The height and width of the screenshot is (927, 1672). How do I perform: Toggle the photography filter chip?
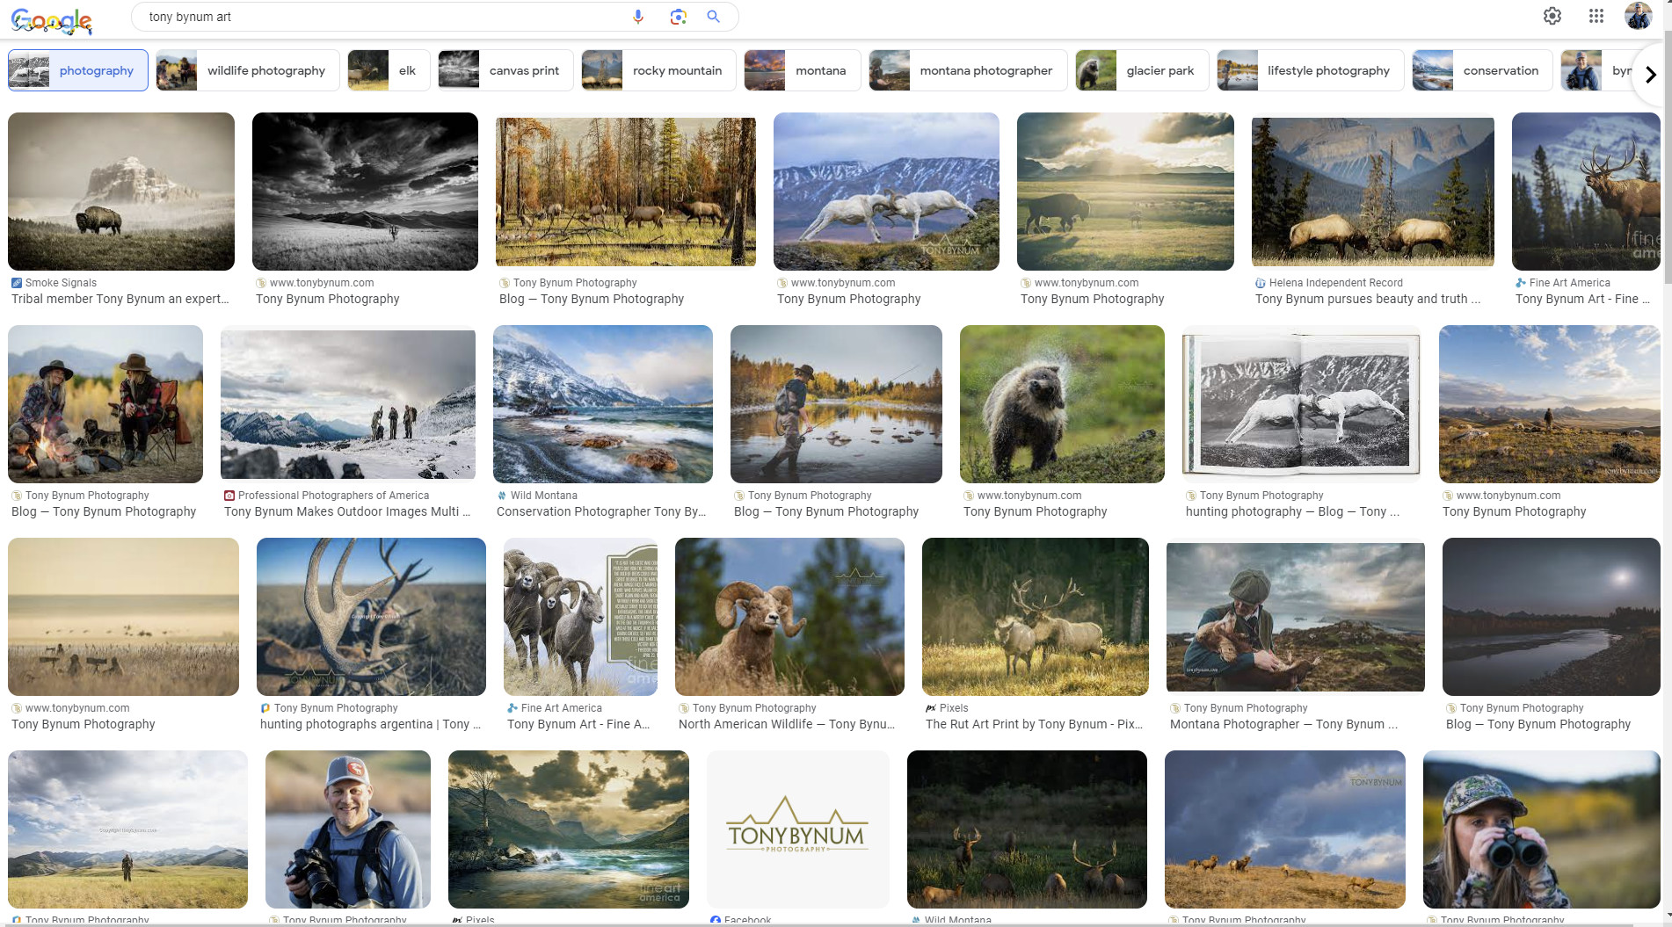(78, 70)
